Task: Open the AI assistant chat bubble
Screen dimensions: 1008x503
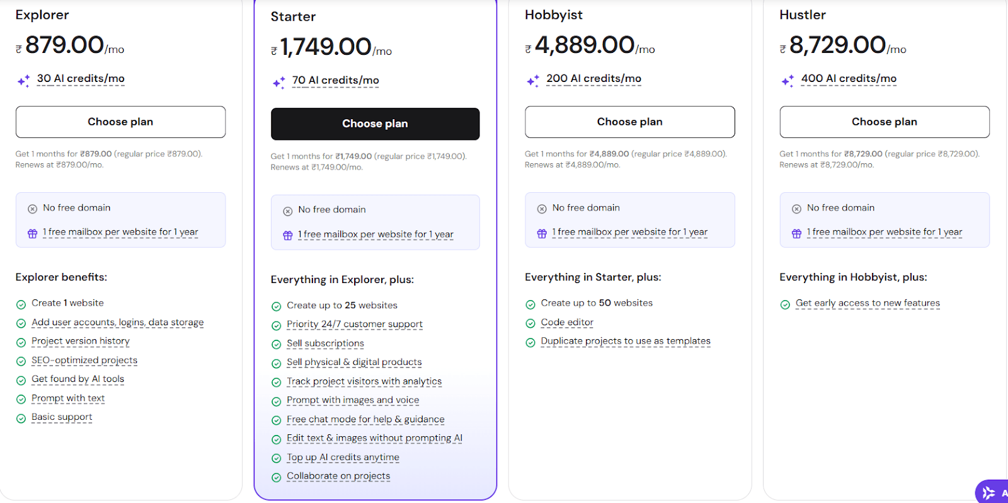Action: click(x=993, y=492)
